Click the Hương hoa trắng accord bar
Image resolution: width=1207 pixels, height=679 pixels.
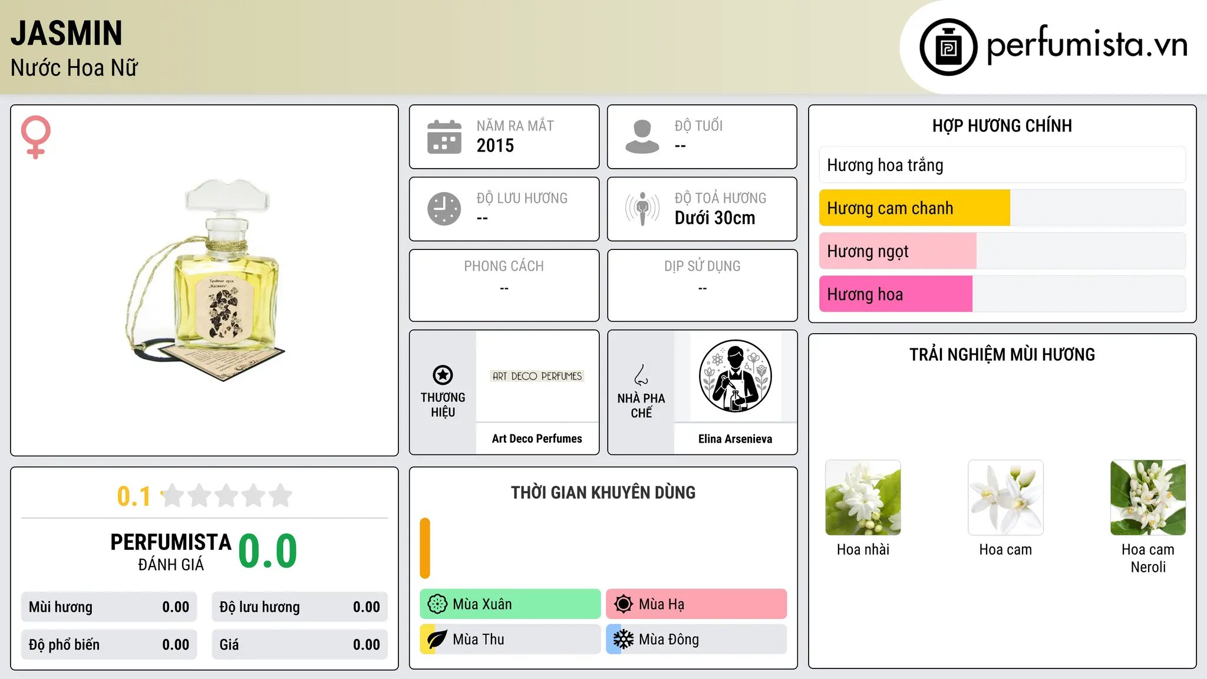(1002, 165)
